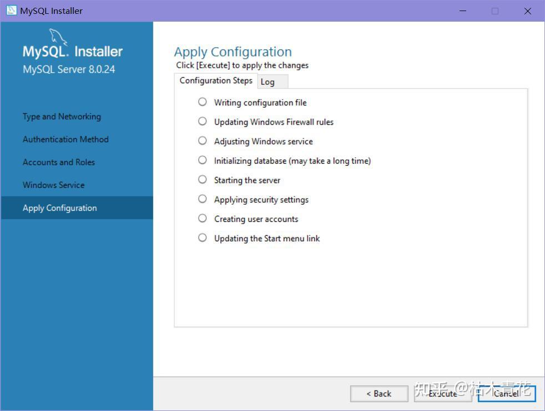
Task: Click the 'Updating the Start menu link' text
Action: 267,239
